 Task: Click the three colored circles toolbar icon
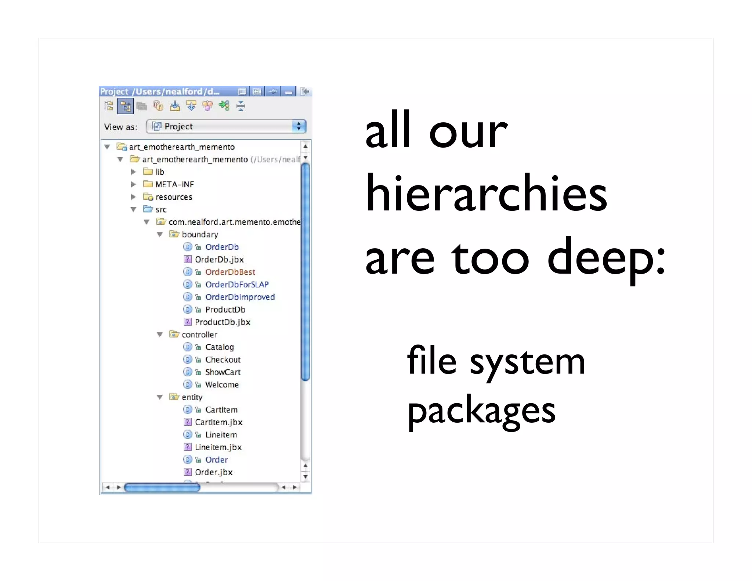[207, 106]
